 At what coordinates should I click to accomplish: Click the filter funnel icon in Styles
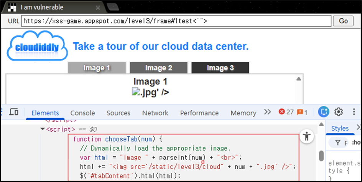[338, 143]
